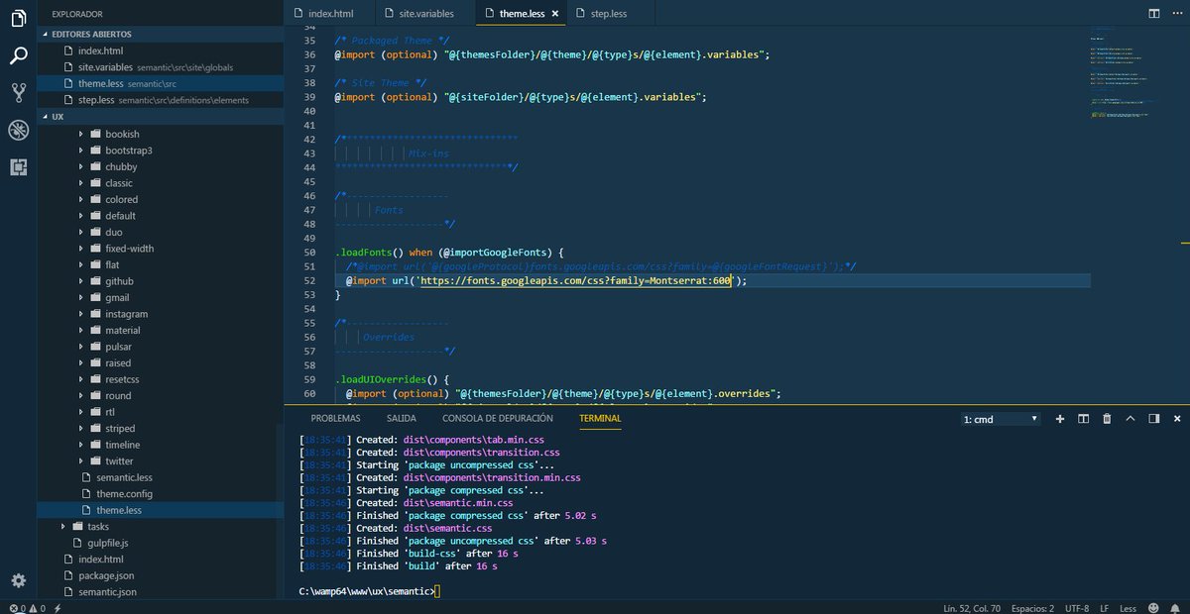1190x614 pixels.
Task: Open the Search view in activity bar
Action: point(18,54)
